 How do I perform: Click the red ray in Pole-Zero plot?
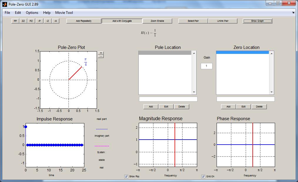pos(75,73)
